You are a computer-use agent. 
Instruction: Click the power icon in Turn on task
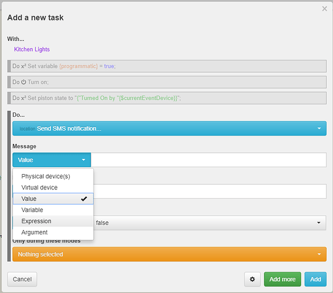[x=23, y=82]
